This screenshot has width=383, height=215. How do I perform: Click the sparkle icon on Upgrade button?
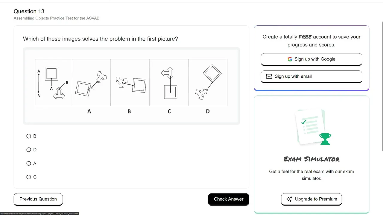[x=289, y=199]
